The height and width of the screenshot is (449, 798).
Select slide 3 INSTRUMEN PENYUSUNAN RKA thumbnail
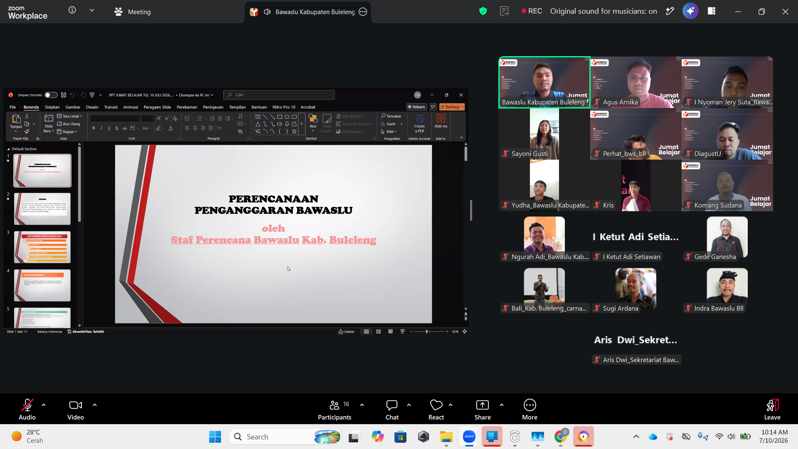[x=42, y=247]
